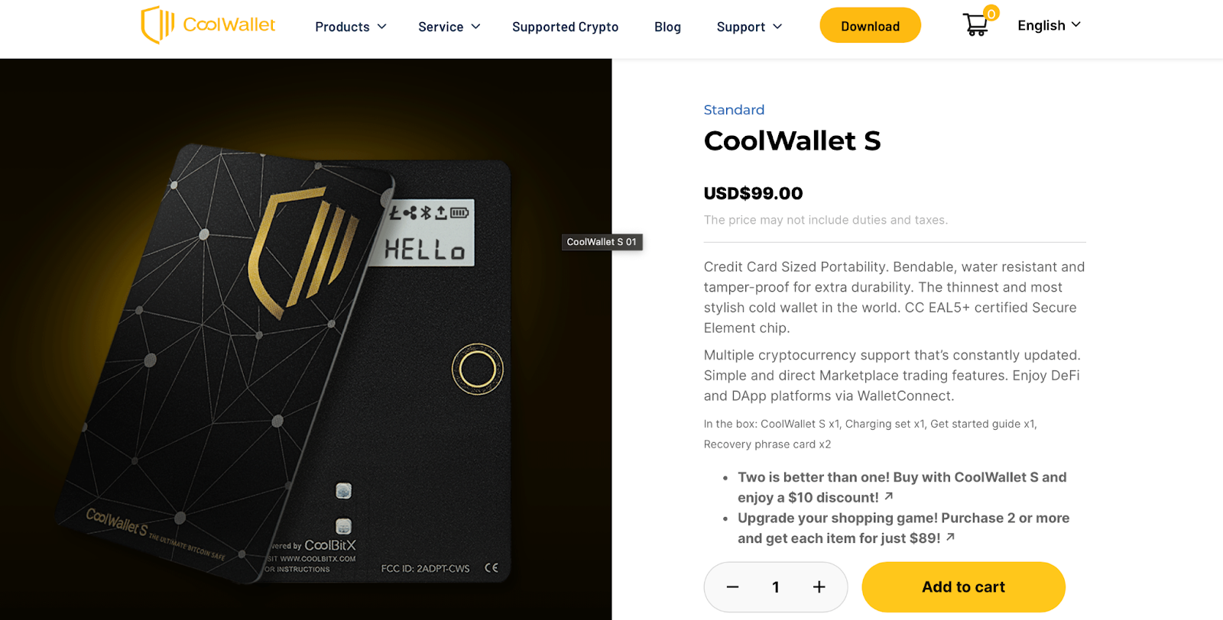Expand the Service dropdown menu
The image size is (1223, 620).
pos(449,27)
